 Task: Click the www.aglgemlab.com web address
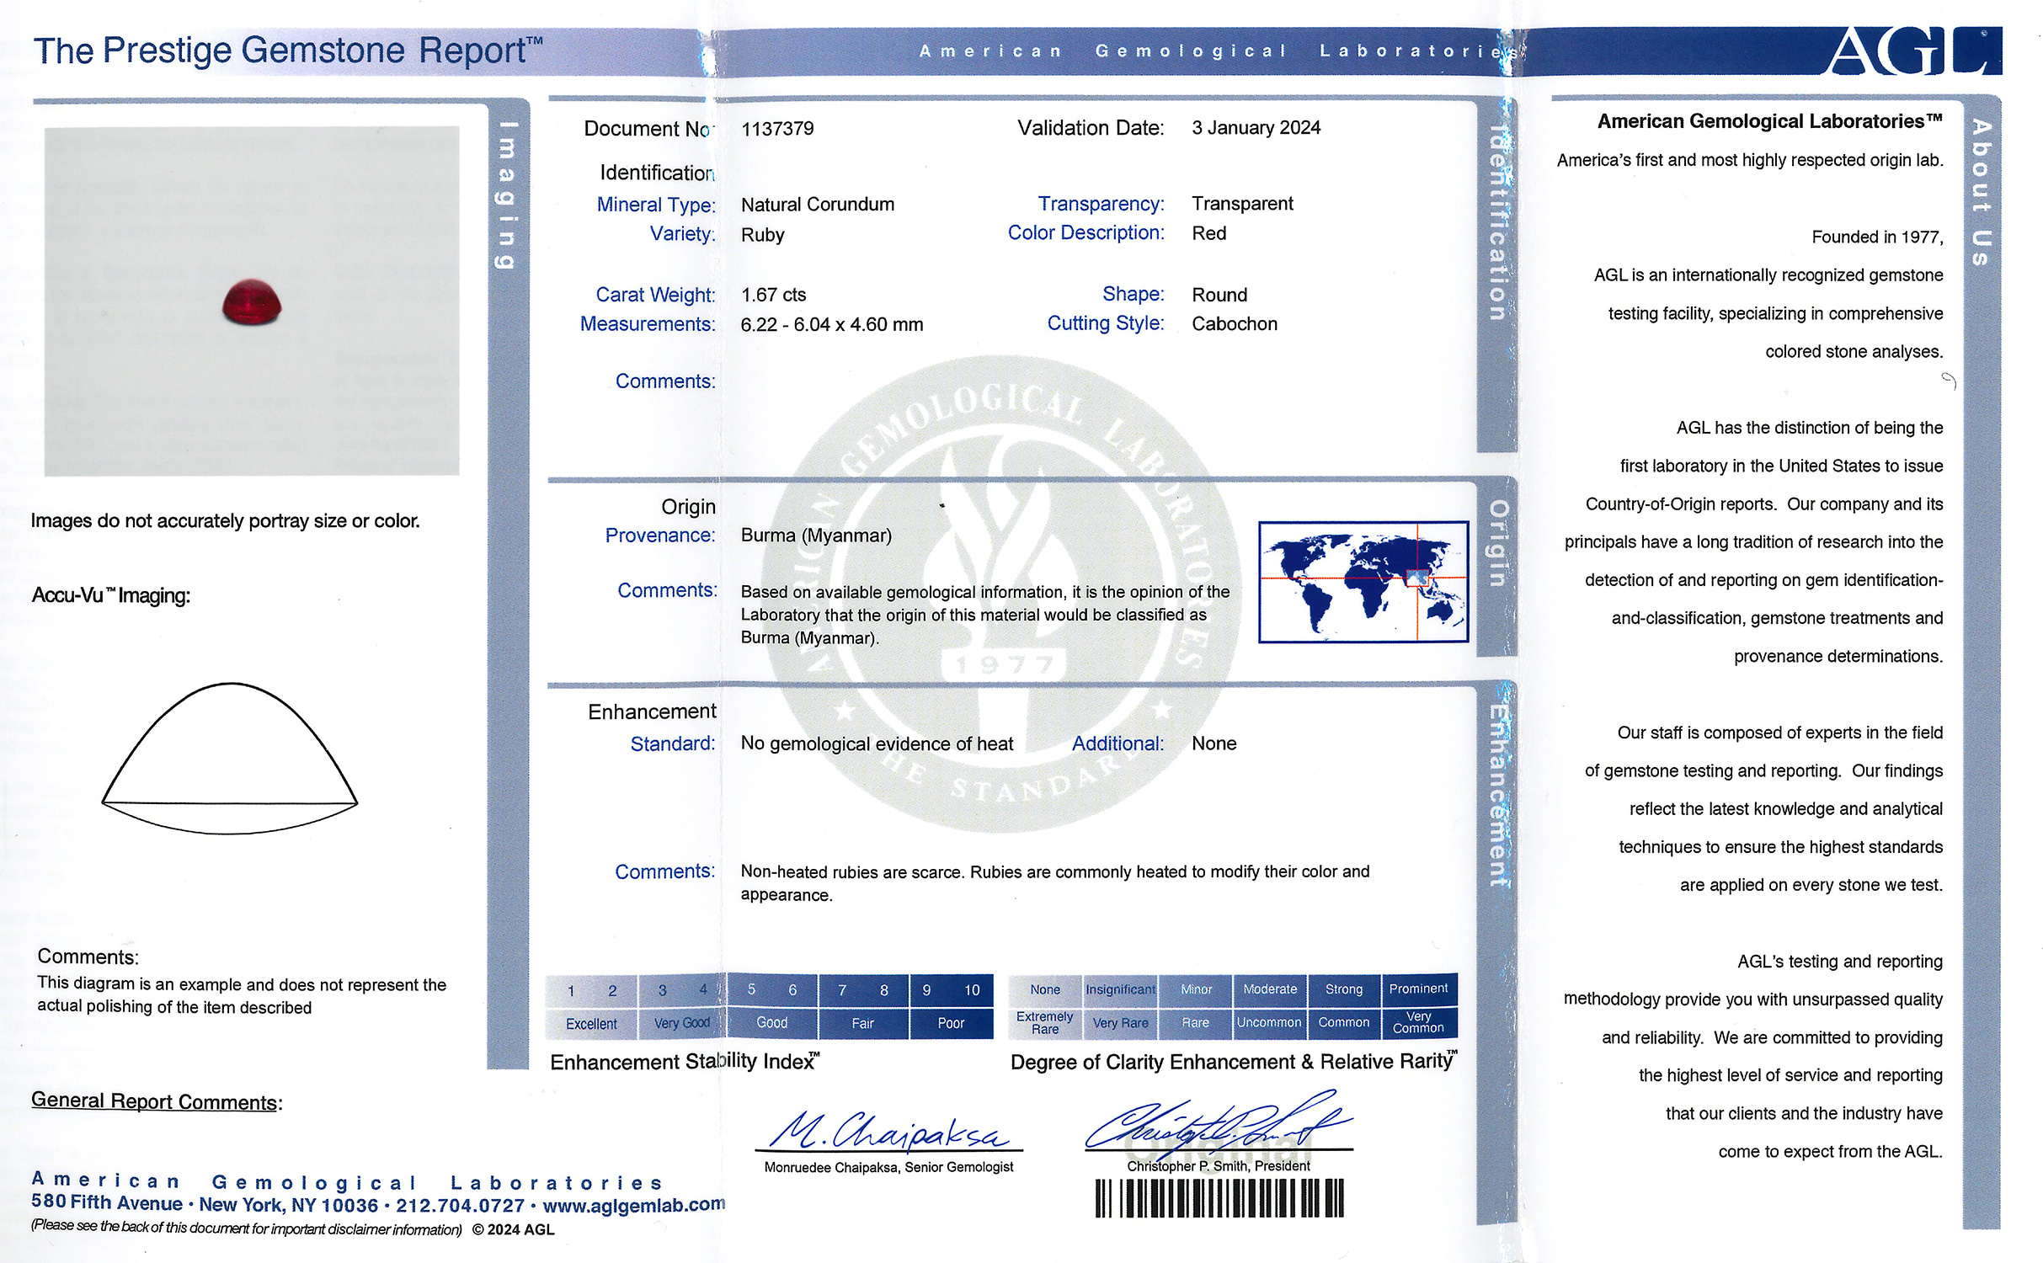(633, 1205)
